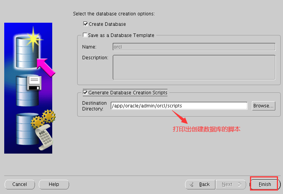Click the Destination Directory path field

pos(179,106)
